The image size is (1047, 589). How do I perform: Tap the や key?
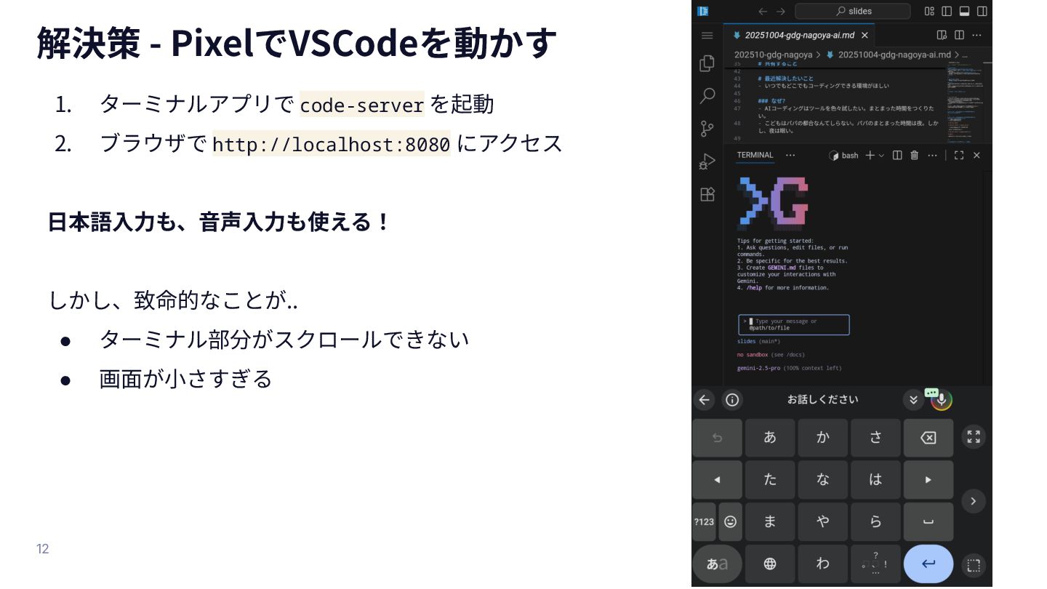pos(823,521)
